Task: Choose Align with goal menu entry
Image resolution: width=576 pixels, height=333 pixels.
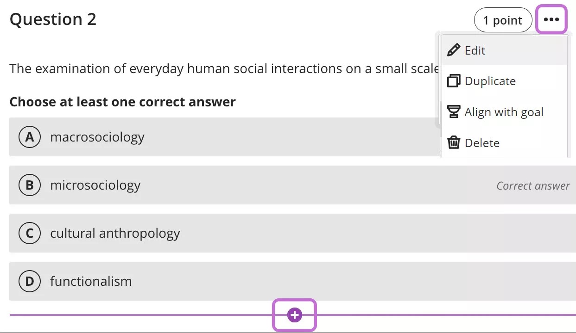Action: click(504, 111)
